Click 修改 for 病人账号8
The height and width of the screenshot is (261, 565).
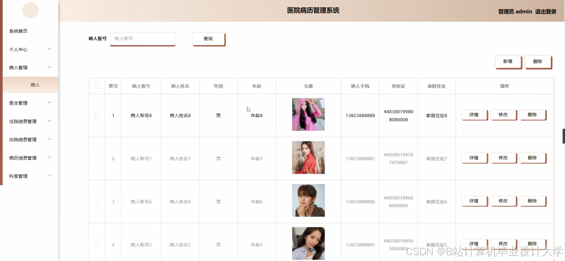[503, 115]
